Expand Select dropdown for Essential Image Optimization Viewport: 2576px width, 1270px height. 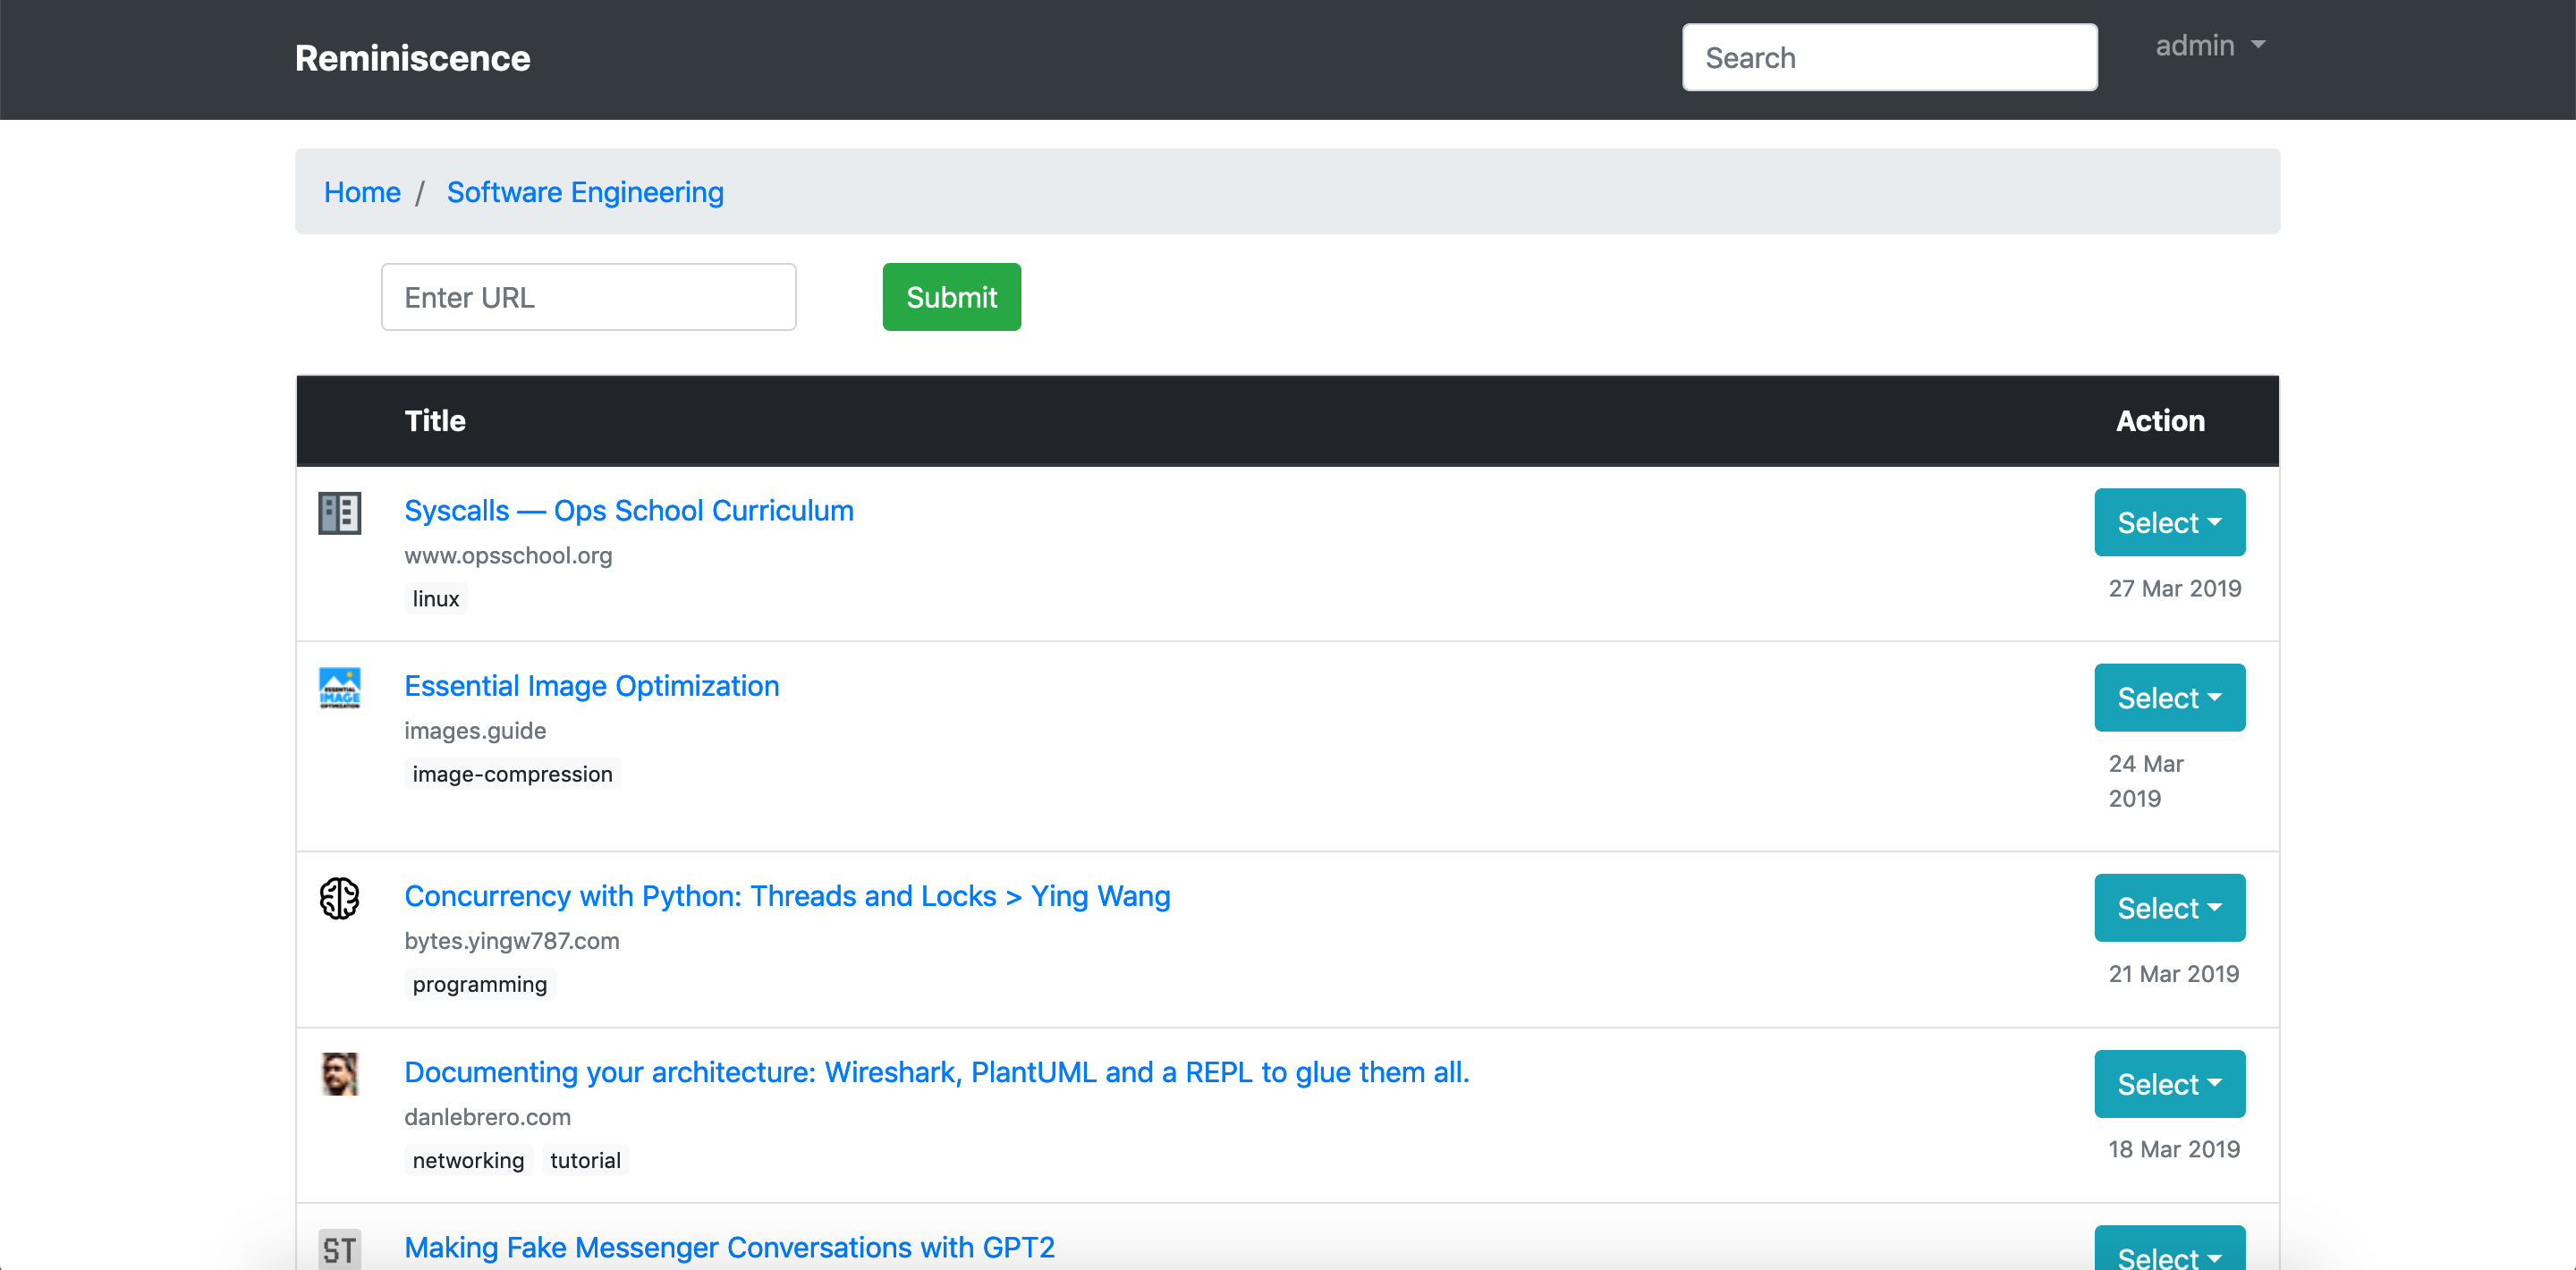point(2169,697)
